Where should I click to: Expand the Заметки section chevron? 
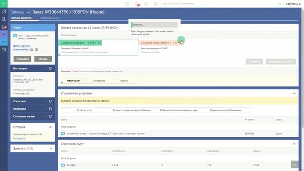pos(51,149)
